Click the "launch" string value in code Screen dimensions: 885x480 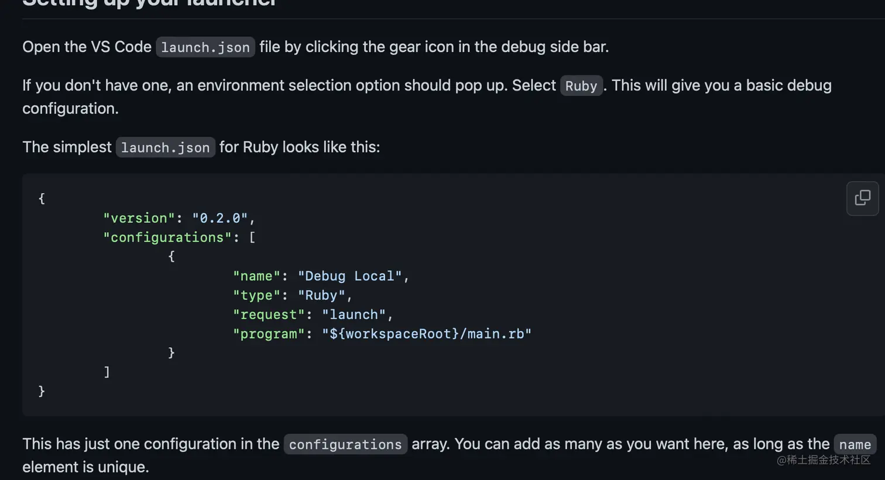[354, 315]
